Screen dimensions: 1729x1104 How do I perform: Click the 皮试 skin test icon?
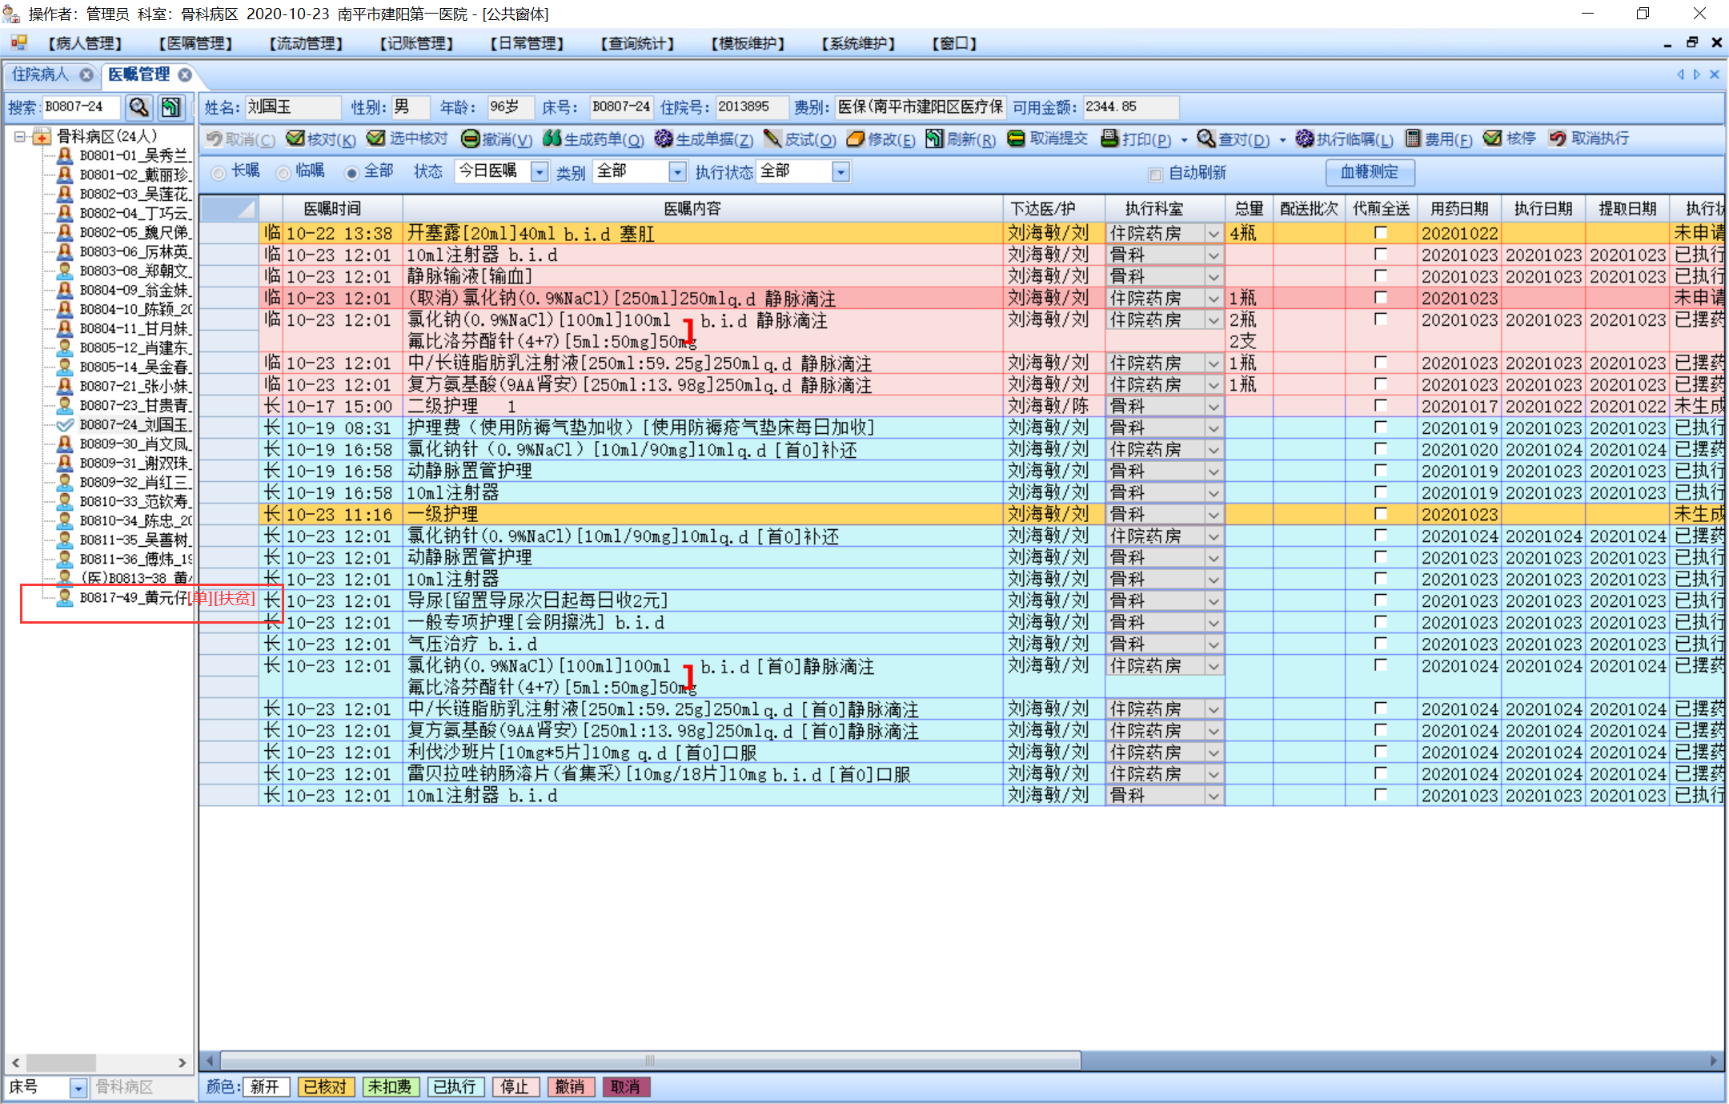tap(772, 139)
